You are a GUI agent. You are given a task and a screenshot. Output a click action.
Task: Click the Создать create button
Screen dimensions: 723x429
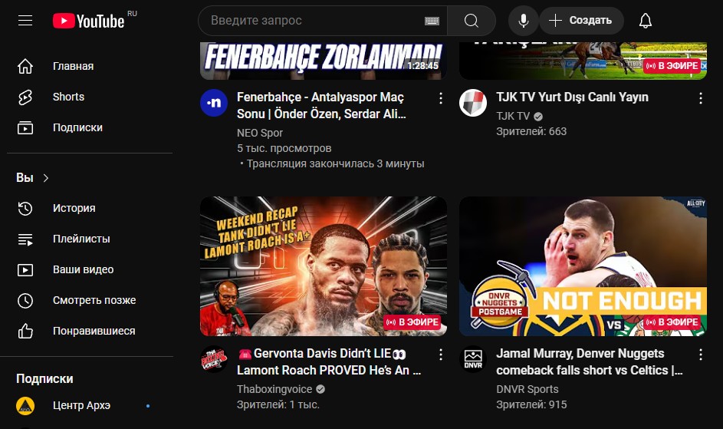point(581,21)
